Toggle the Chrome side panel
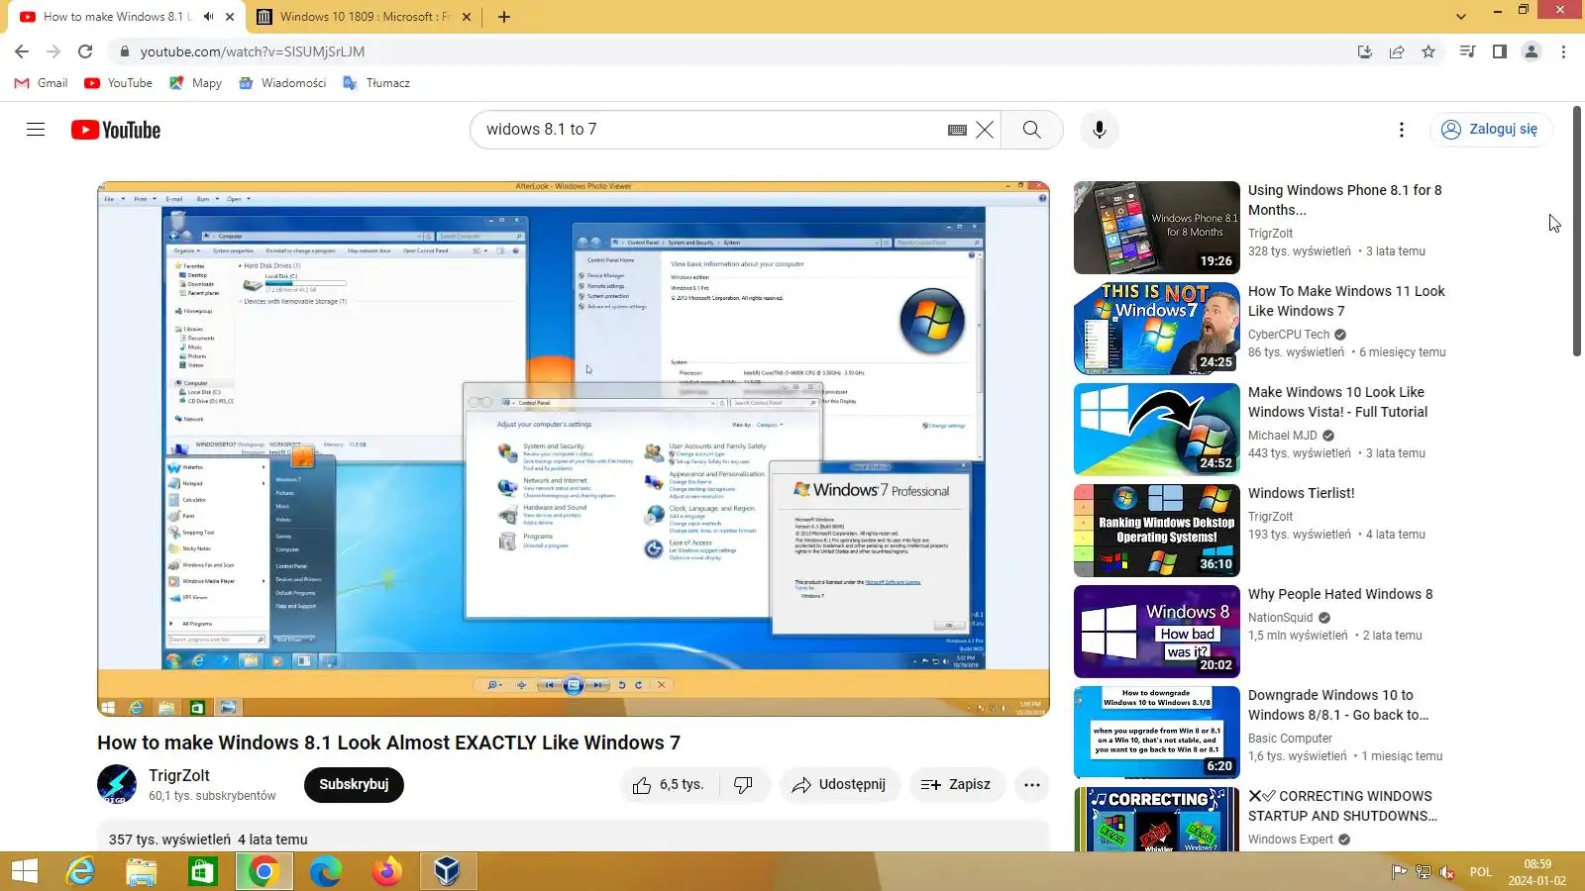 click(1500, 51)
